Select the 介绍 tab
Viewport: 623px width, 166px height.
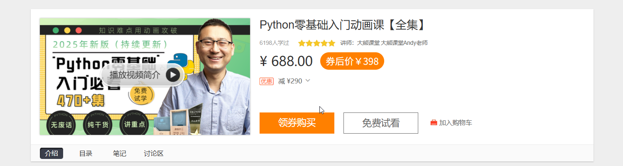[x=52, y=154]
